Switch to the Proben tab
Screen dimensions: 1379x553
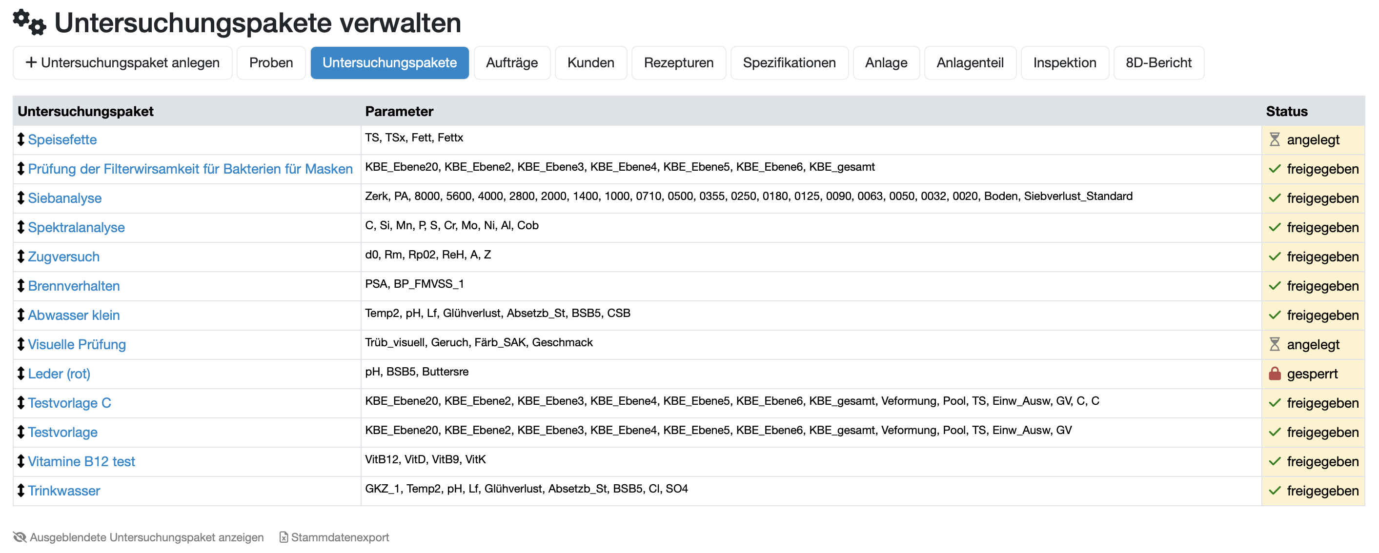coord(271,62)
